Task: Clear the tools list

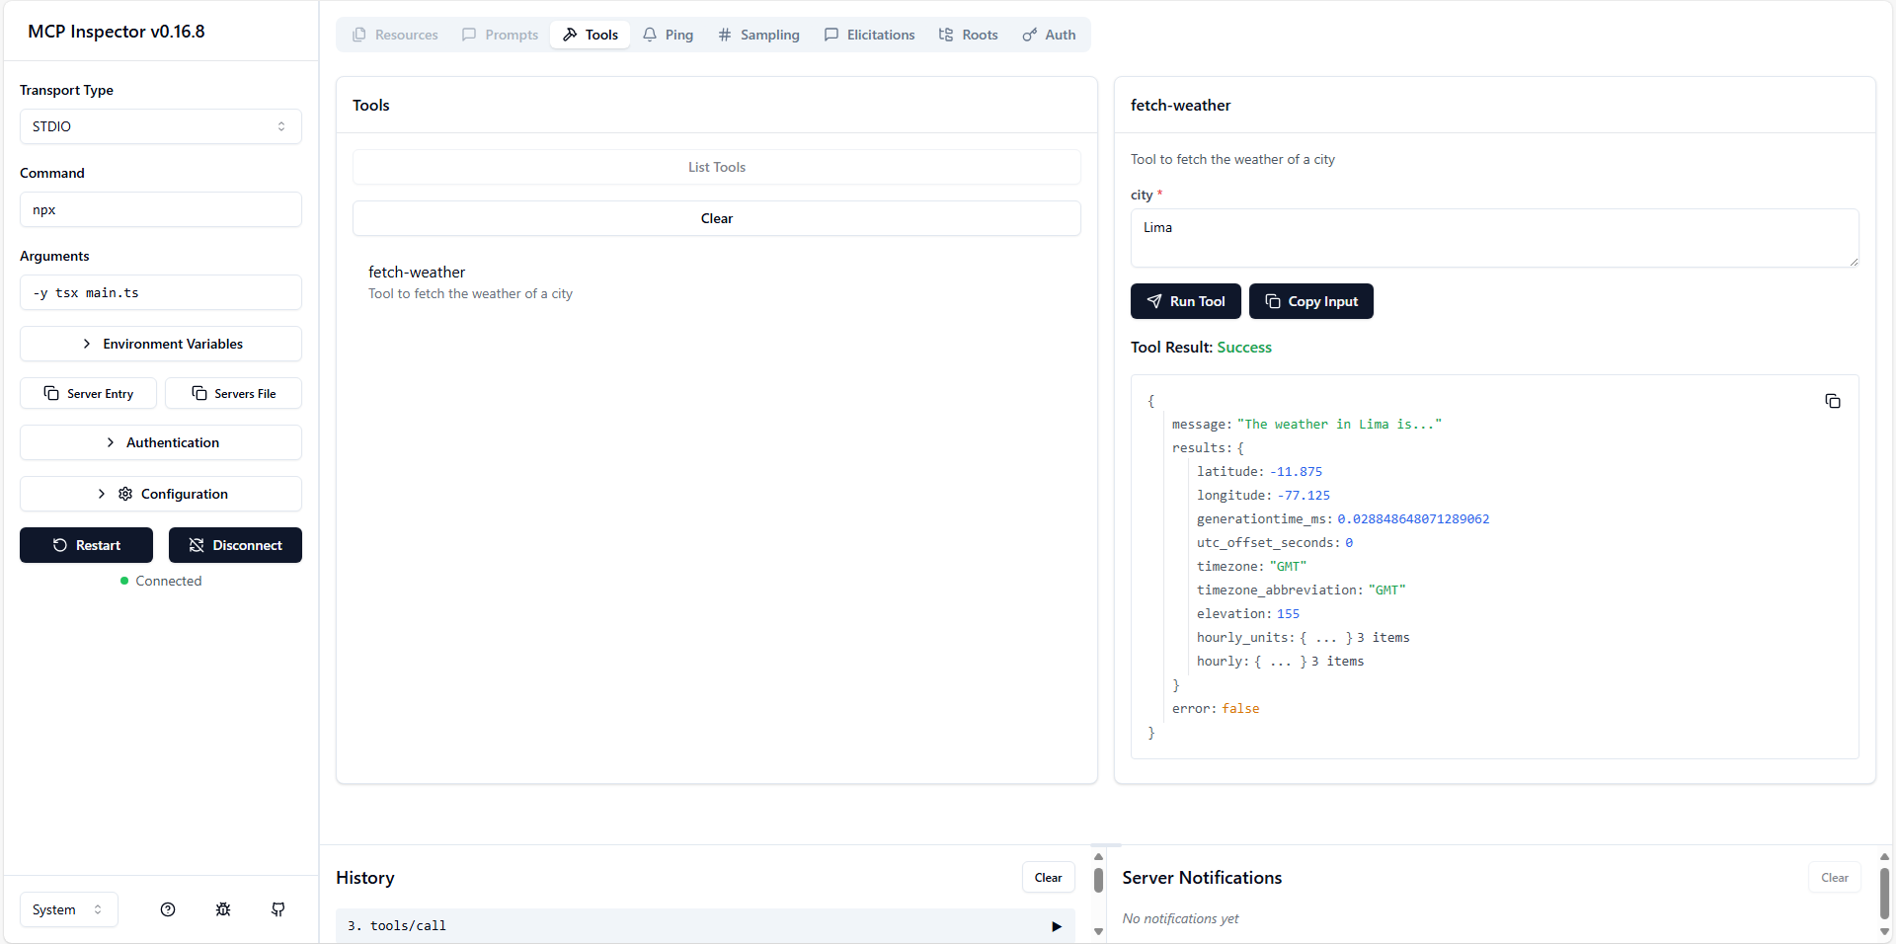Action: click(x=717, y=218)
